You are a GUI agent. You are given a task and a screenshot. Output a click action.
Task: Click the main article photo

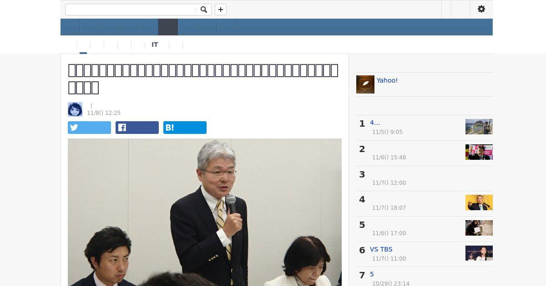tap(205, 212)
